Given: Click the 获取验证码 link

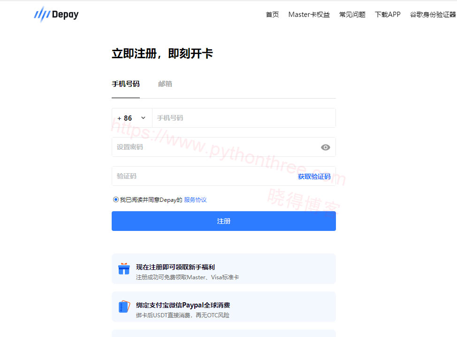Looking at the screenshot, I should (x=314, y=176).
